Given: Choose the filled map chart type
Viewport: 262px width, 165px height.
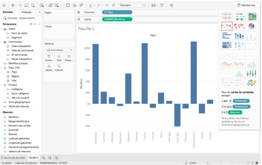Looking at the screenshot, I should coord(239,26).
